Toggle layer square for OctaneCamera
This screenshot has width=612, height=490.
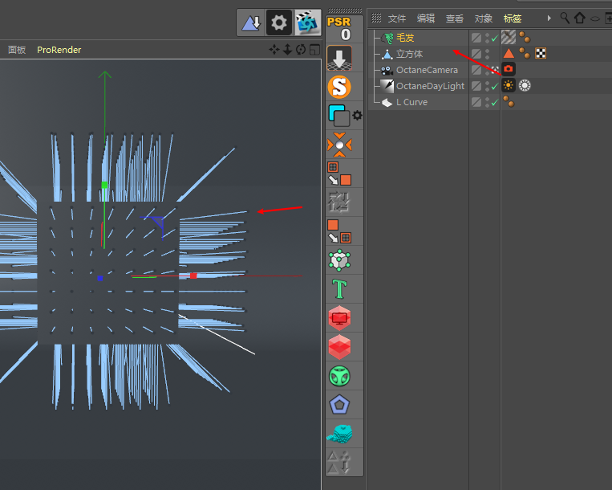(x=476, y=70)
